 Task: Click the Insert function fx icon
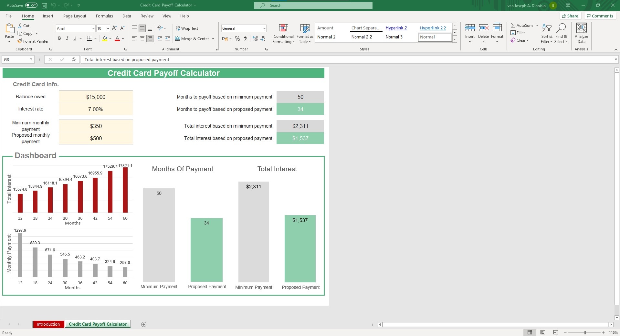(x=74, y=59)
